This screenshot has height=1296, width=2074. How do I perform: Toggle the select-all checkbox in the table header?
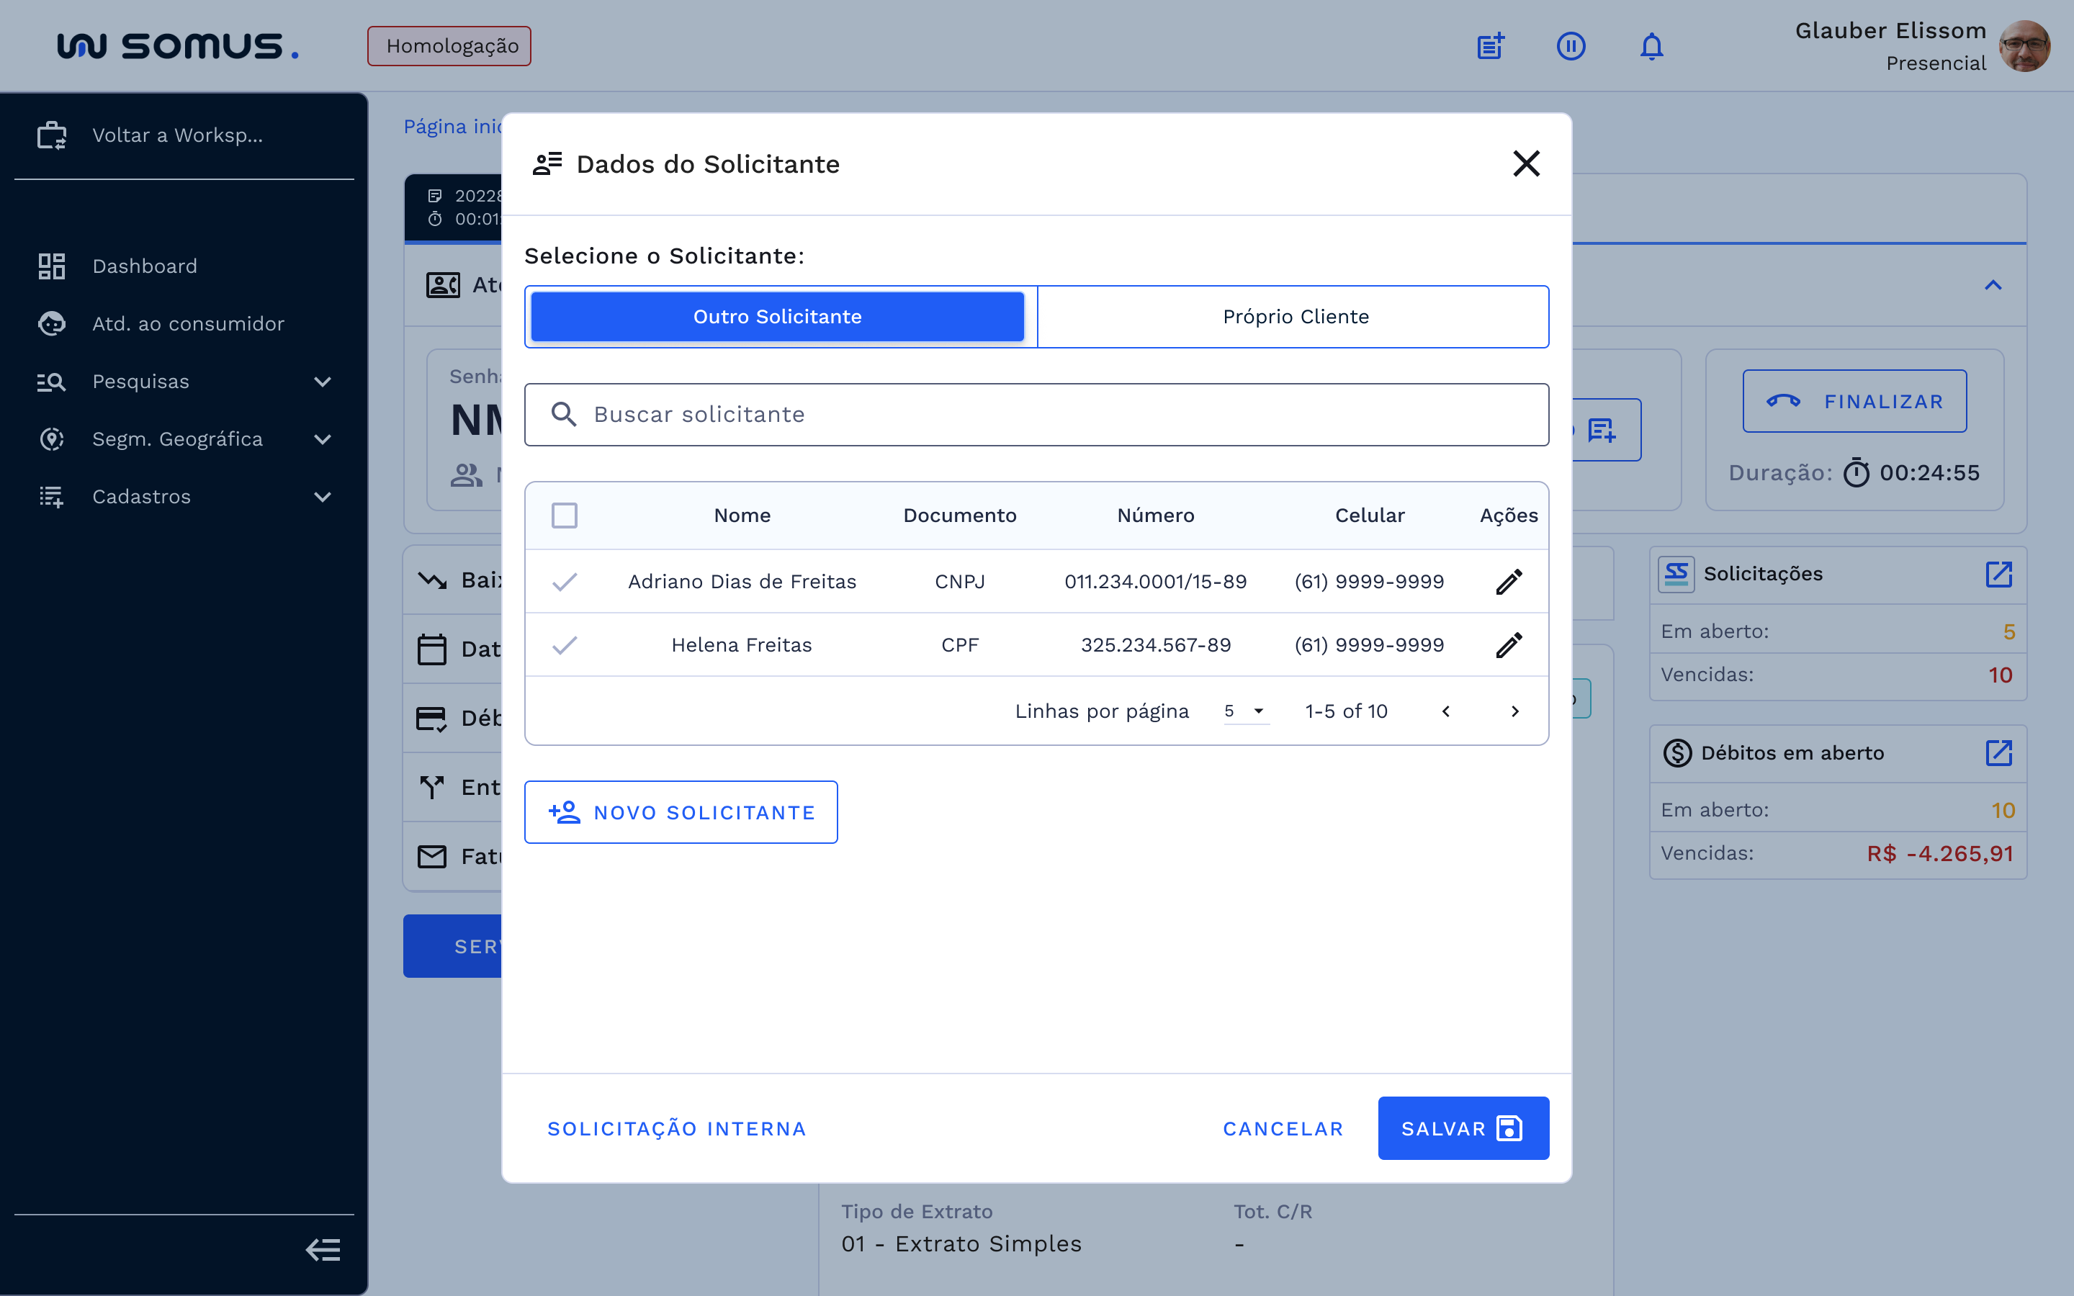click(565, 515)
